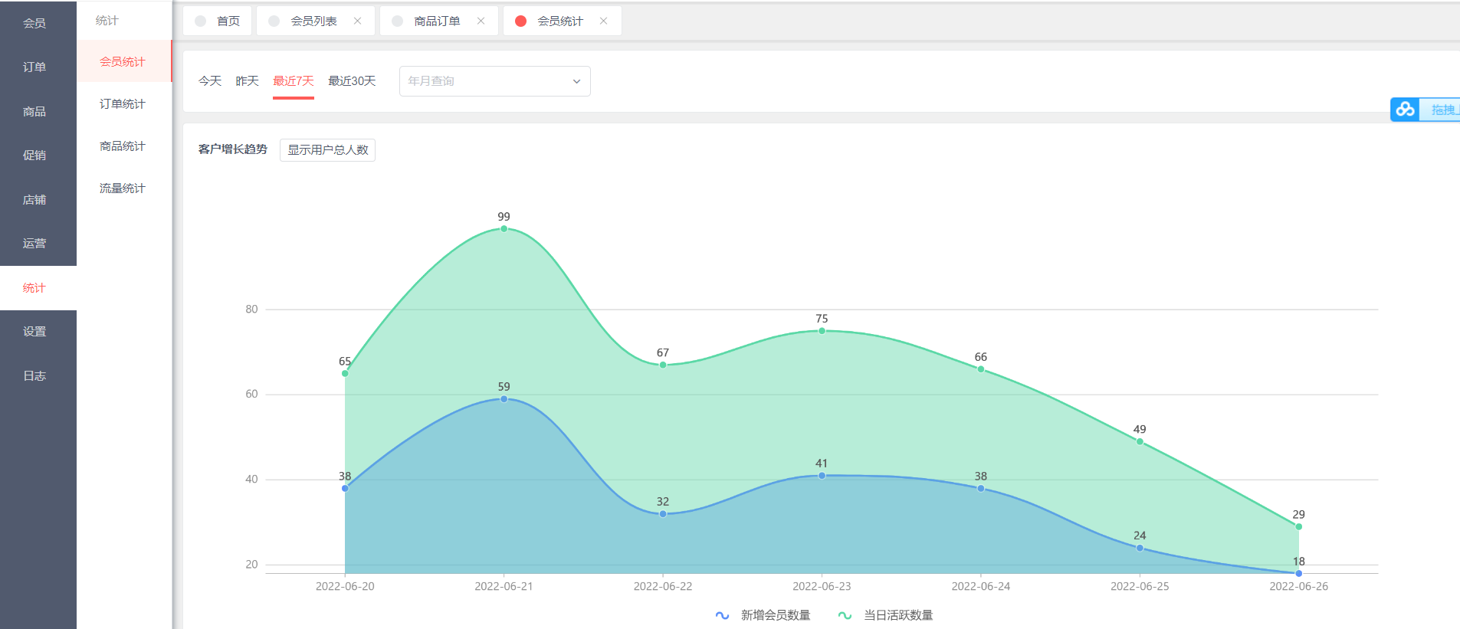Image resolution: width=1460 pixels, height=629 pixels.
Task: Click the cloud icon on the floating widget
Action: tap(1405, 110)
